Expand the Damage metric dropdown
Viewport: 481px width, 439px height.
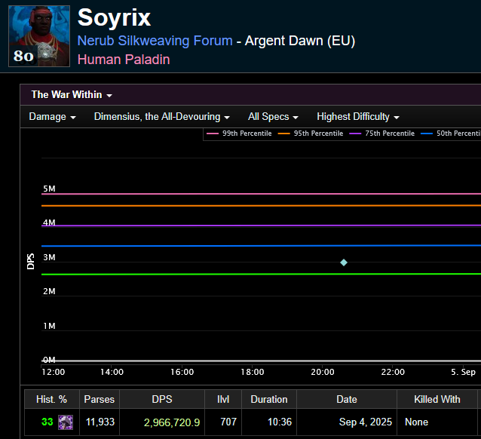coord(52,117)
